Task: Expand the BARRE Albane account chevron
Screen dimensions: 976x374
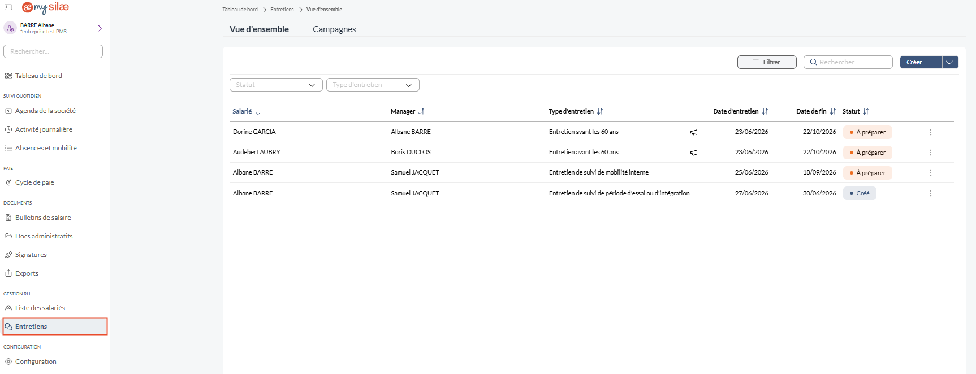Action: coord(100,28)
